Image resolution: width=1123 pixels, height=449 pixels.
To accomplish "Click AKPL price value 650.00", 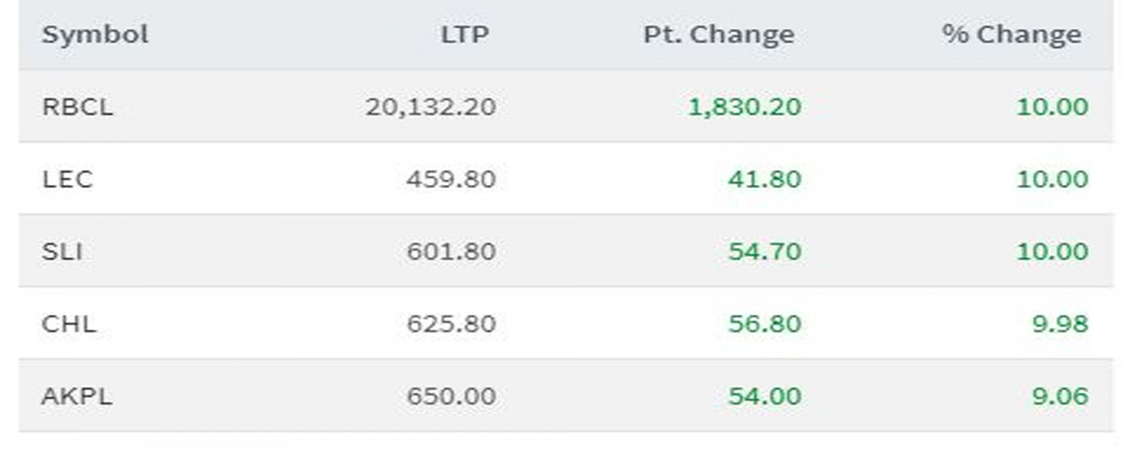I will point(450,396).
